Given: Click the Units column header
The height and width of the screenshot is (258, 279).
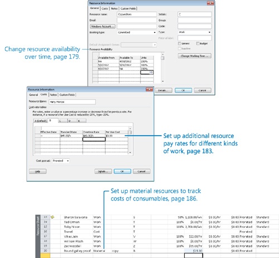Looking at the screenshot, I should pos(147,58).
